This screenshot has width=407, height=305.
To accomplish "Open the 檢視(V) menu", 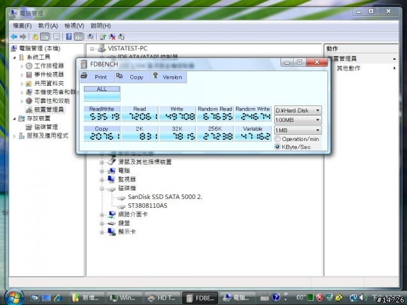I will (74, 26).
